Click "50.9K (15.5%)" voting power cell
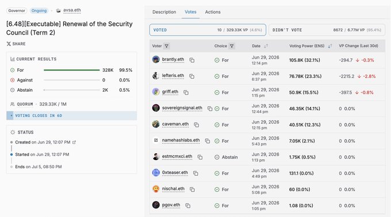The height and width of the screenshot is (217, 391). point(304,92)
